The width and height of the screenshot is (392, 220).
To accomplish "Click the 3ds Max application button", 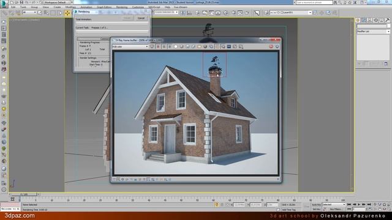I will pos(4,4).
